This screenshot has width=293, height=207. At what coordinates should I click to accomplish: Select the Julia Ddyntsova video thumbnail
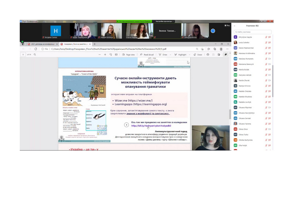(x=195, y=31)
